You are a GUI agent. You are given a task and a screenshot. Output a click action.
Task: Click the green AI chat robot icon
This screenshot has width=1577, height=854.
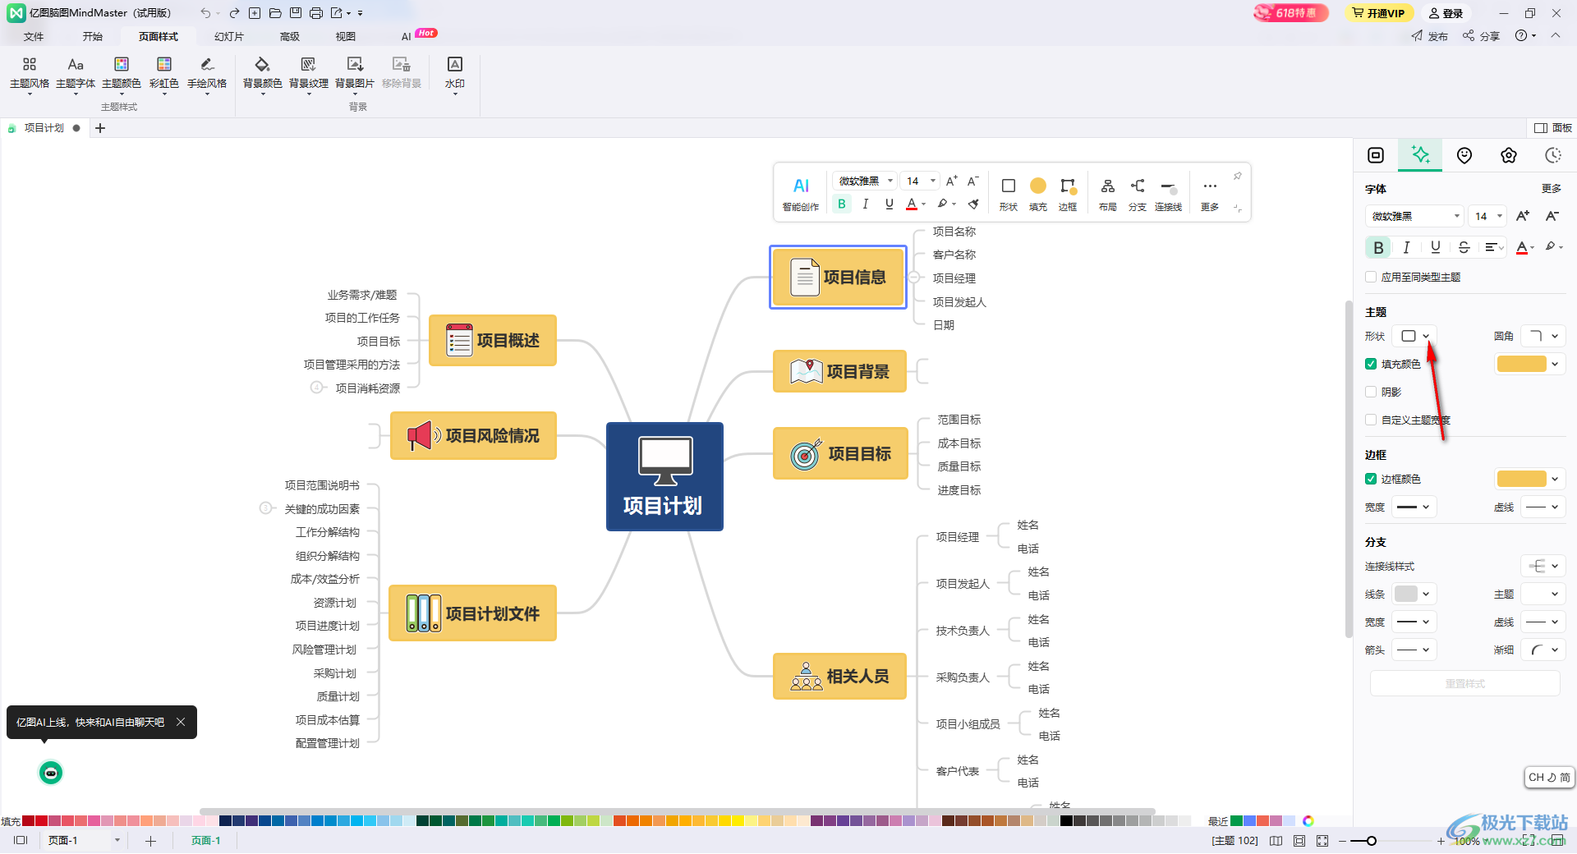[x=51, y=773]
